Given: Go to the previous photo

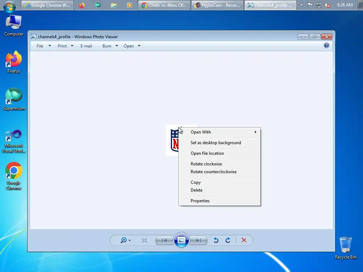Looking at the screenshot, I should pos(164,240).
